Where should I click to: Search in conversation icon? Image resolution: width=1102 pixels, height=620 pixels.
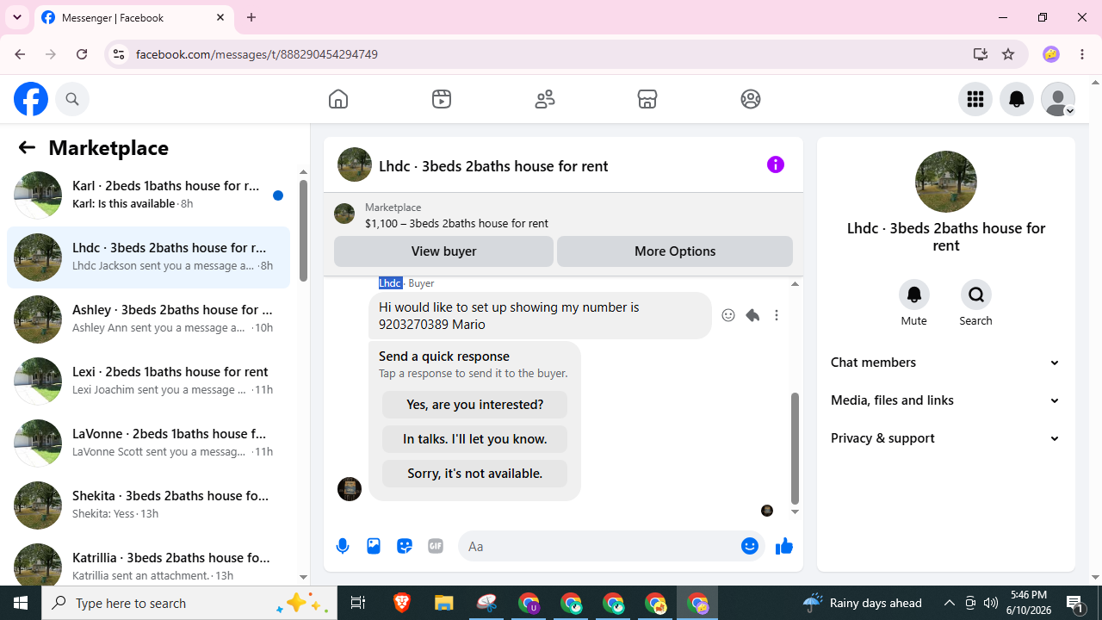(976, 294)
